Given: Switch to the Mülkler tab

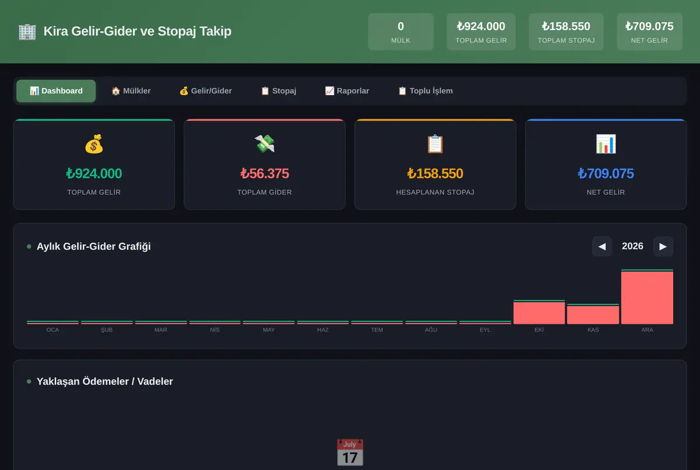Looking at the screenshot, I should pos(131,91).
